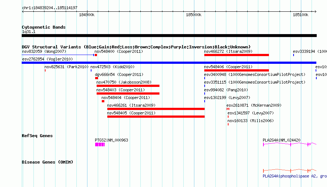Click the nsv470750 (Jakobsson2008) label
327x187 pixels.
click(x=124, y=82)
